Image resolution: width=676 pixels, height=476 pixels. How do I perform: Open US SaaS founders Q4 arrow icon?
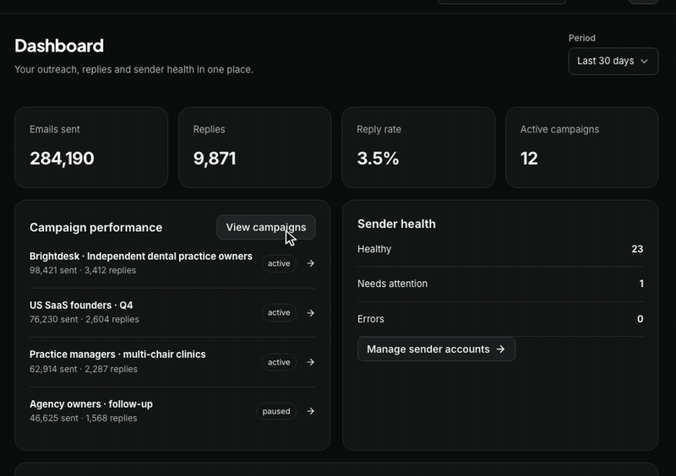coord(310,313)
